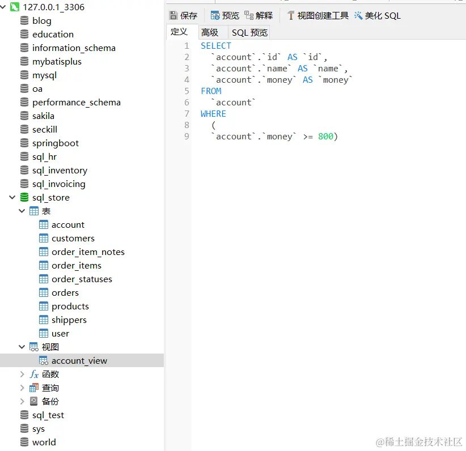The height and width of the screenshot is (451, 466).
Task: Click the SELECT keyword on line 1
Action: [x=216, y=46]
